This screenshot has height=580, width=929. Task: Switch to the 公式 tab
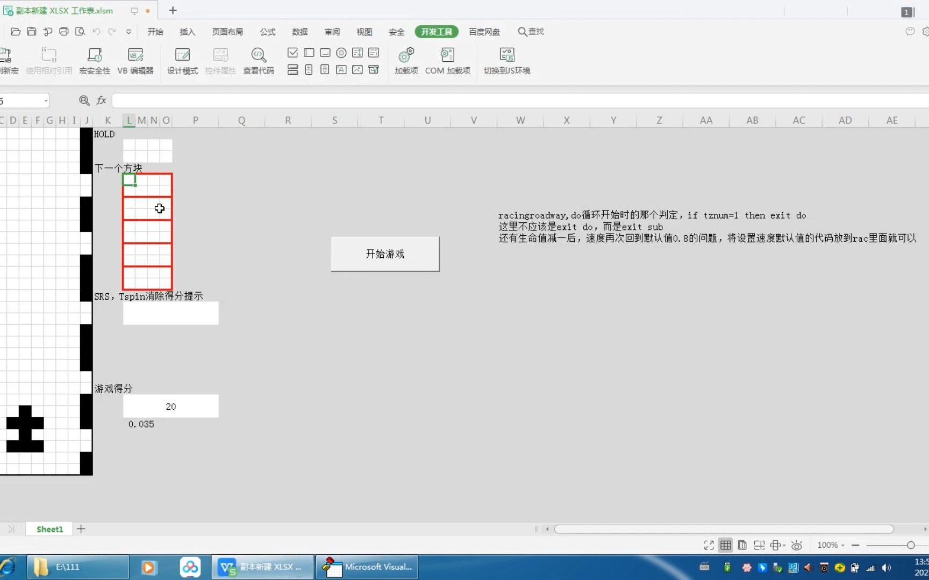click(x=268, y=32)
